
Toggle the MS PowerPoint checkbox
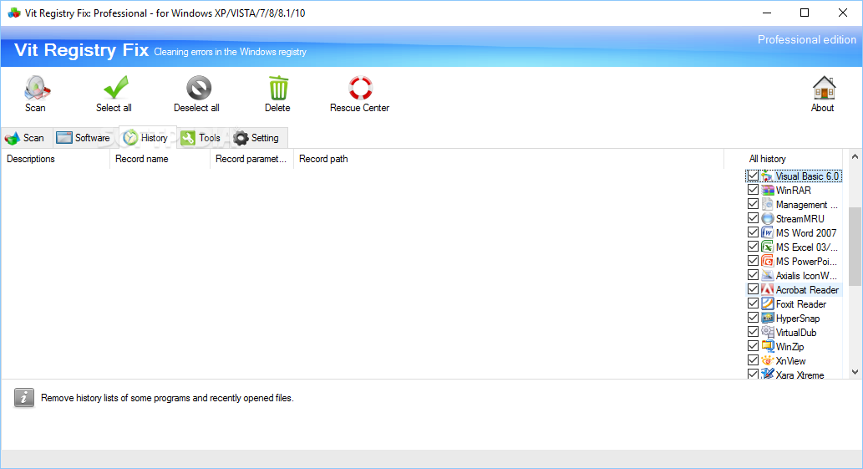pyautogui.click(x=753, y=260)
